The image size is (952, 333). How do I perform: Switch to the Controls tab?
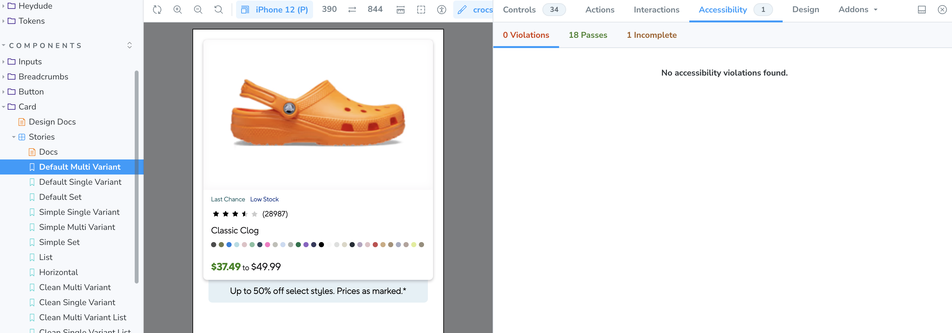click(519, 10)
